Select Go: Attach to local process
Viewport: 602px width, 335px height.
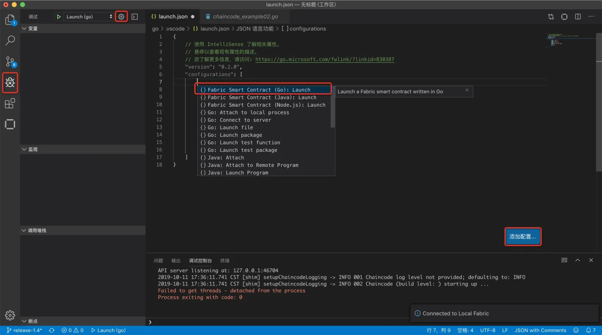point(264,112)
